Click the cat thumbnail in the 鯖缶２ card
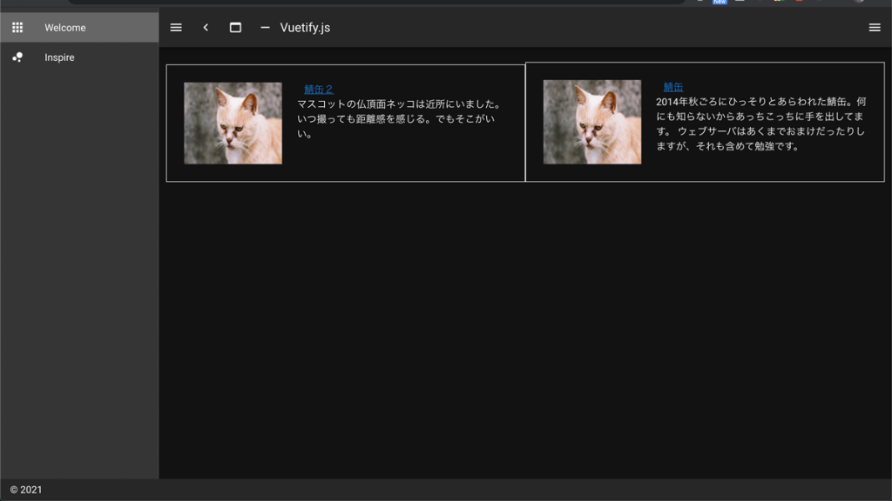The image size is (892, 501). tap(233, 124)
